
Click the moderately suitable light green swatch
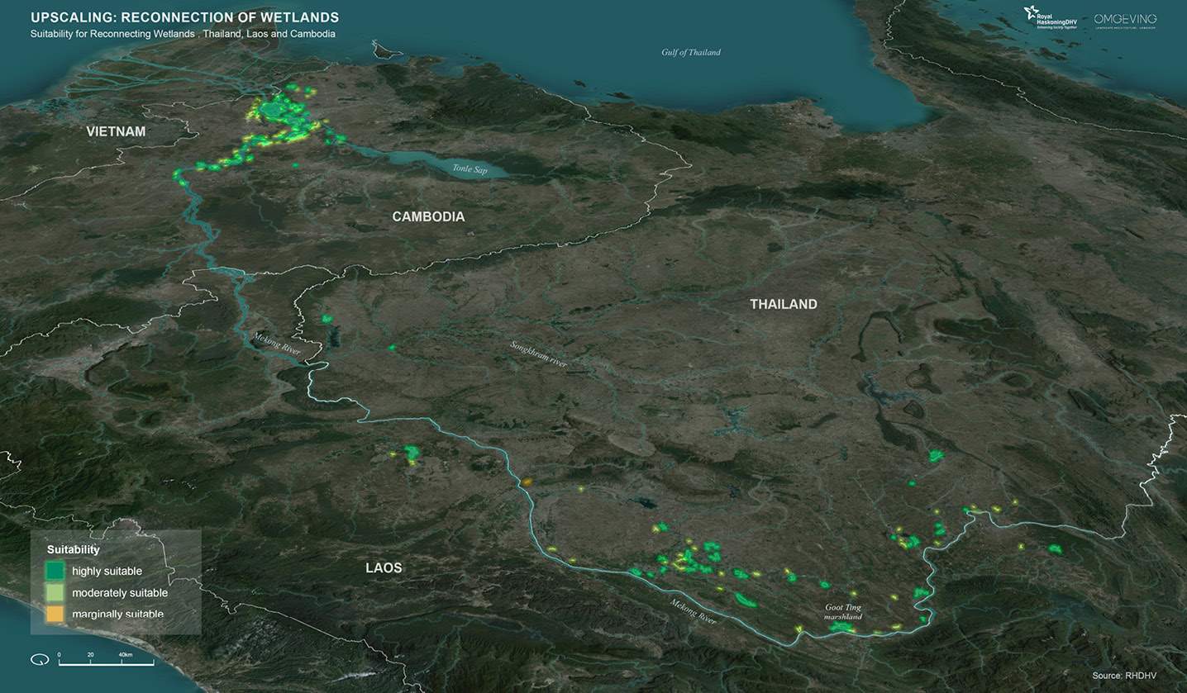point(55,592)
